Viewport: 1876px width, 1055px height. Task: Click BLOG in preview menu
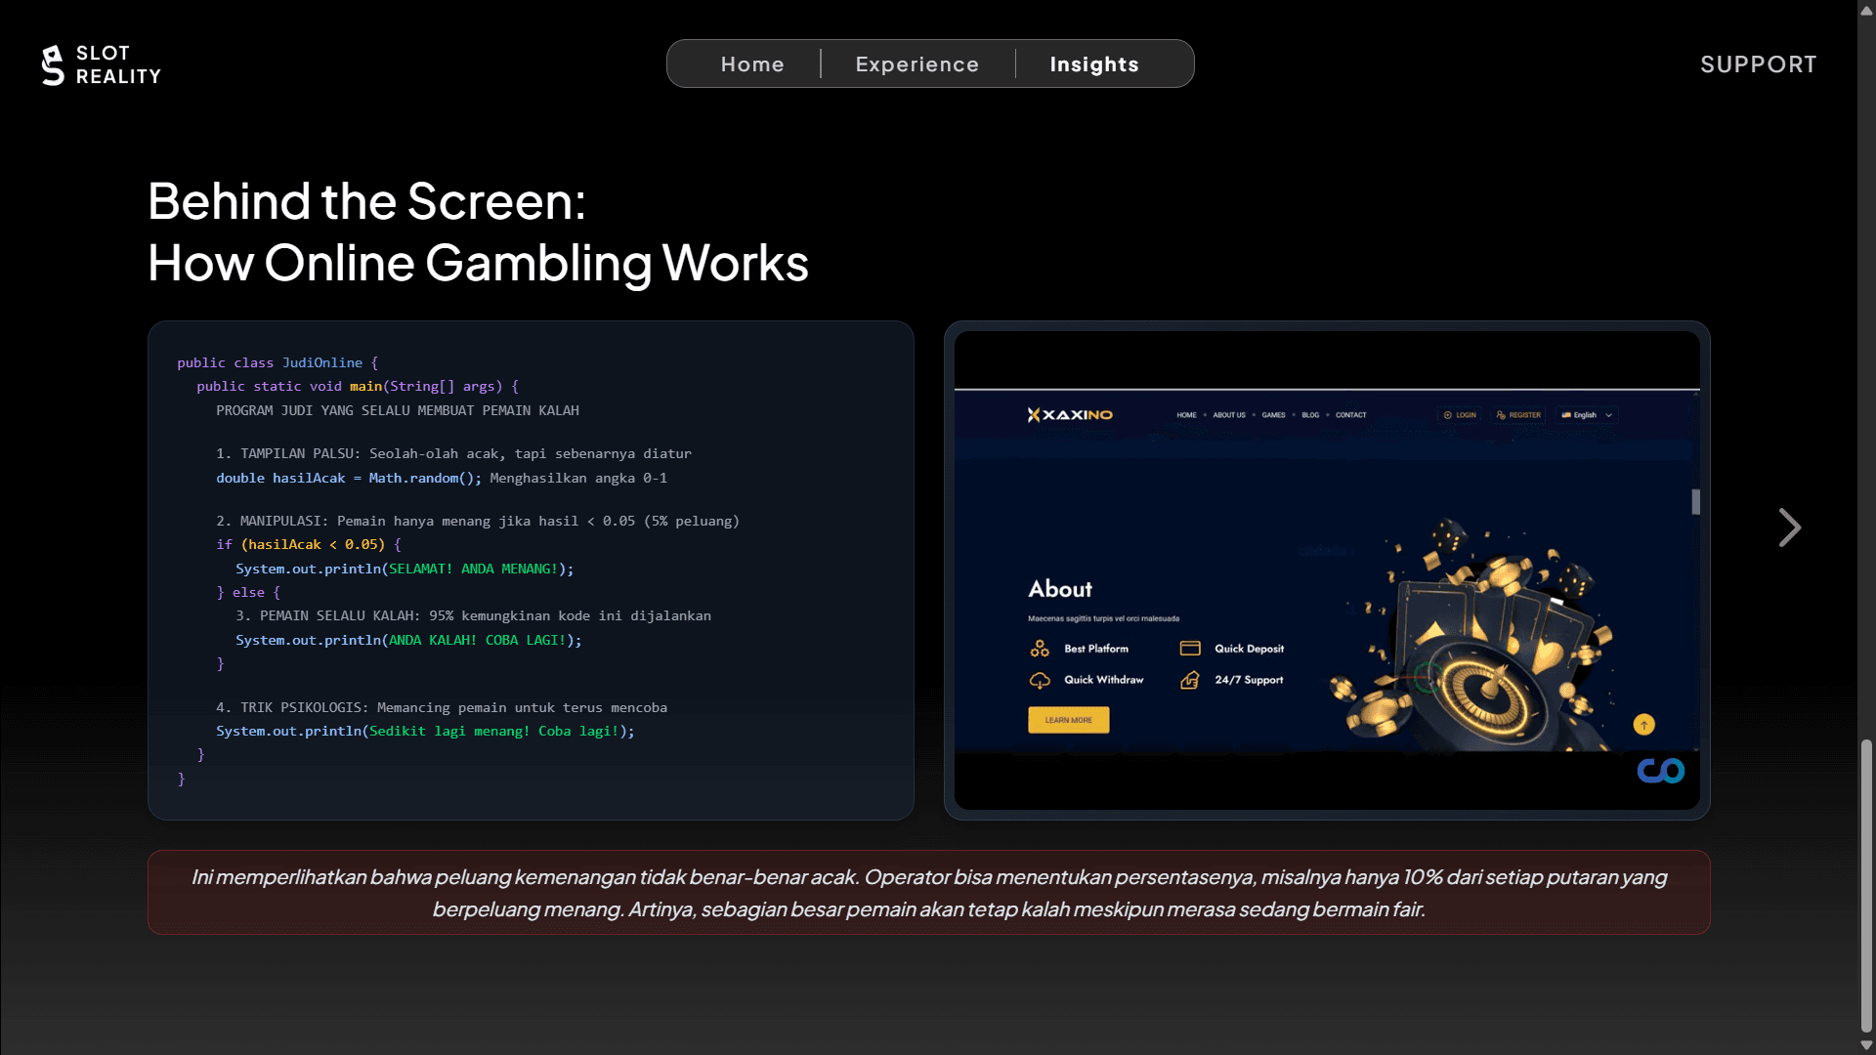1310,415
